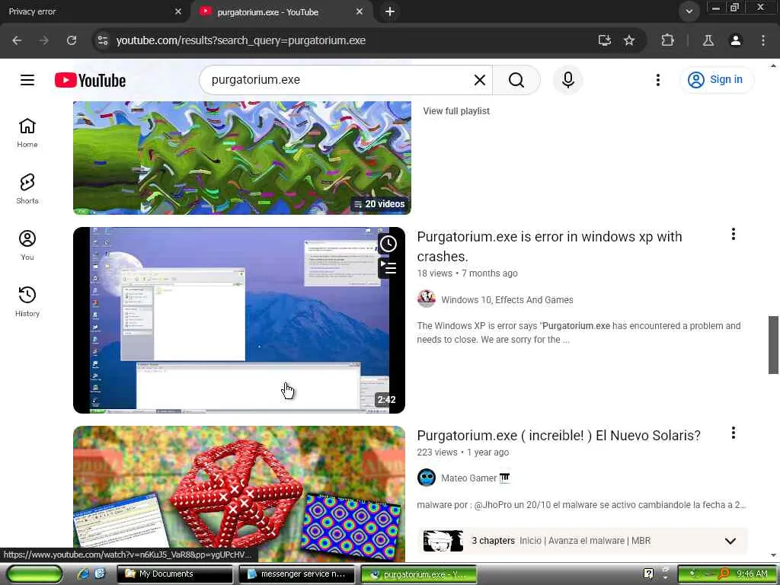
Task: Open a new browser tab
Action: pos(390,11)
